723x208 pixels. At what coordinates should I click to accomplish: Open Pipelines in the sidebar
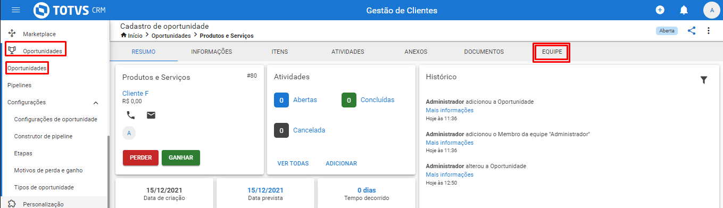(19, 85)
